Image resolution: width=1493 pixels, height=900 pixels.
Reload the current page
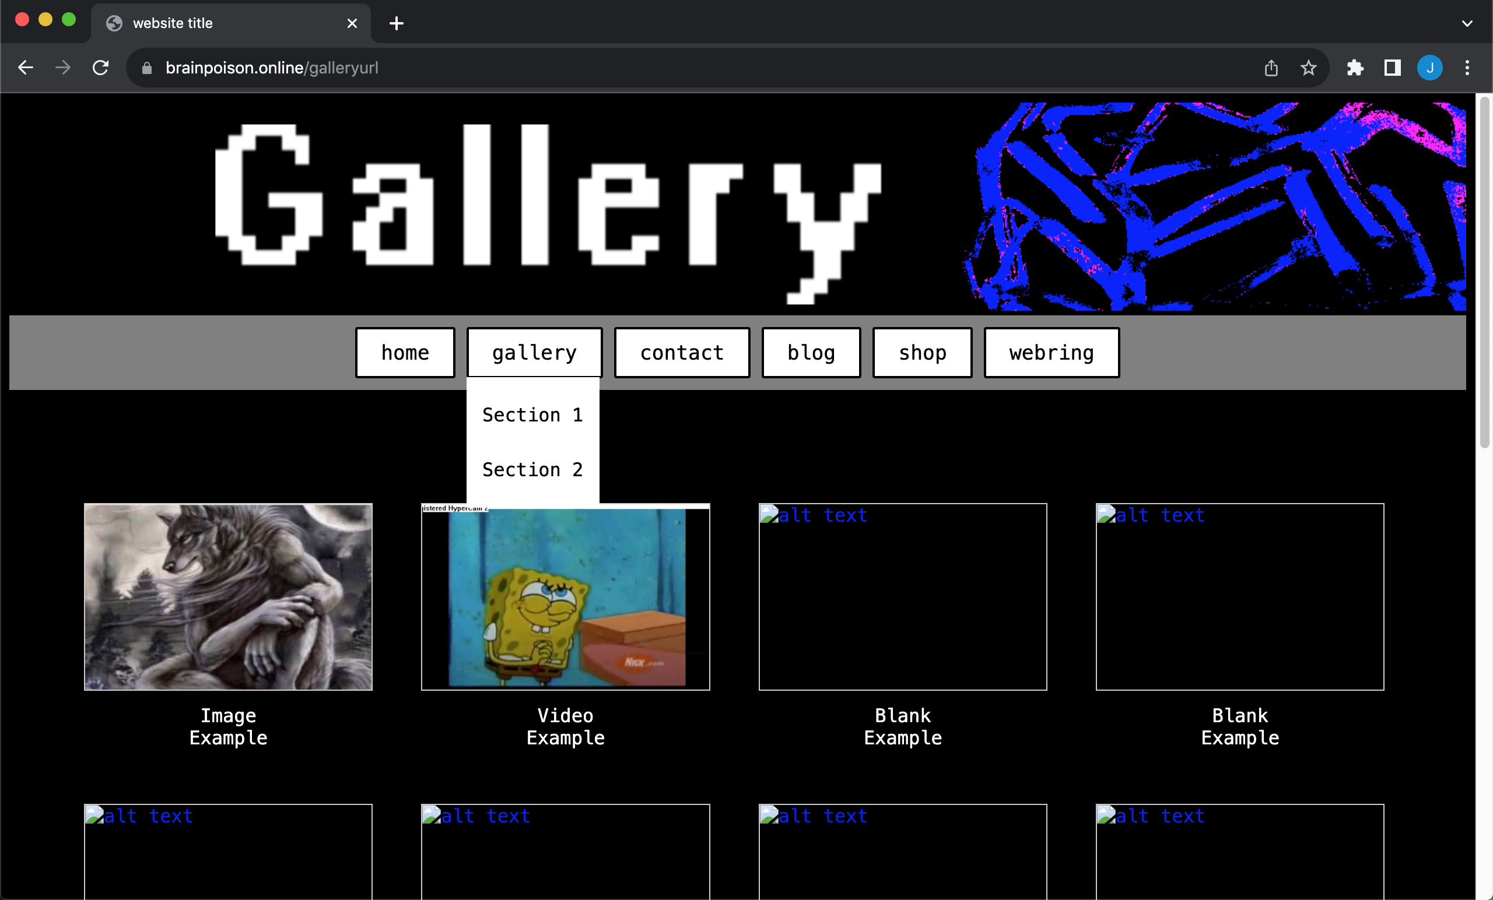pyautogui.click(x=100, y=67)
